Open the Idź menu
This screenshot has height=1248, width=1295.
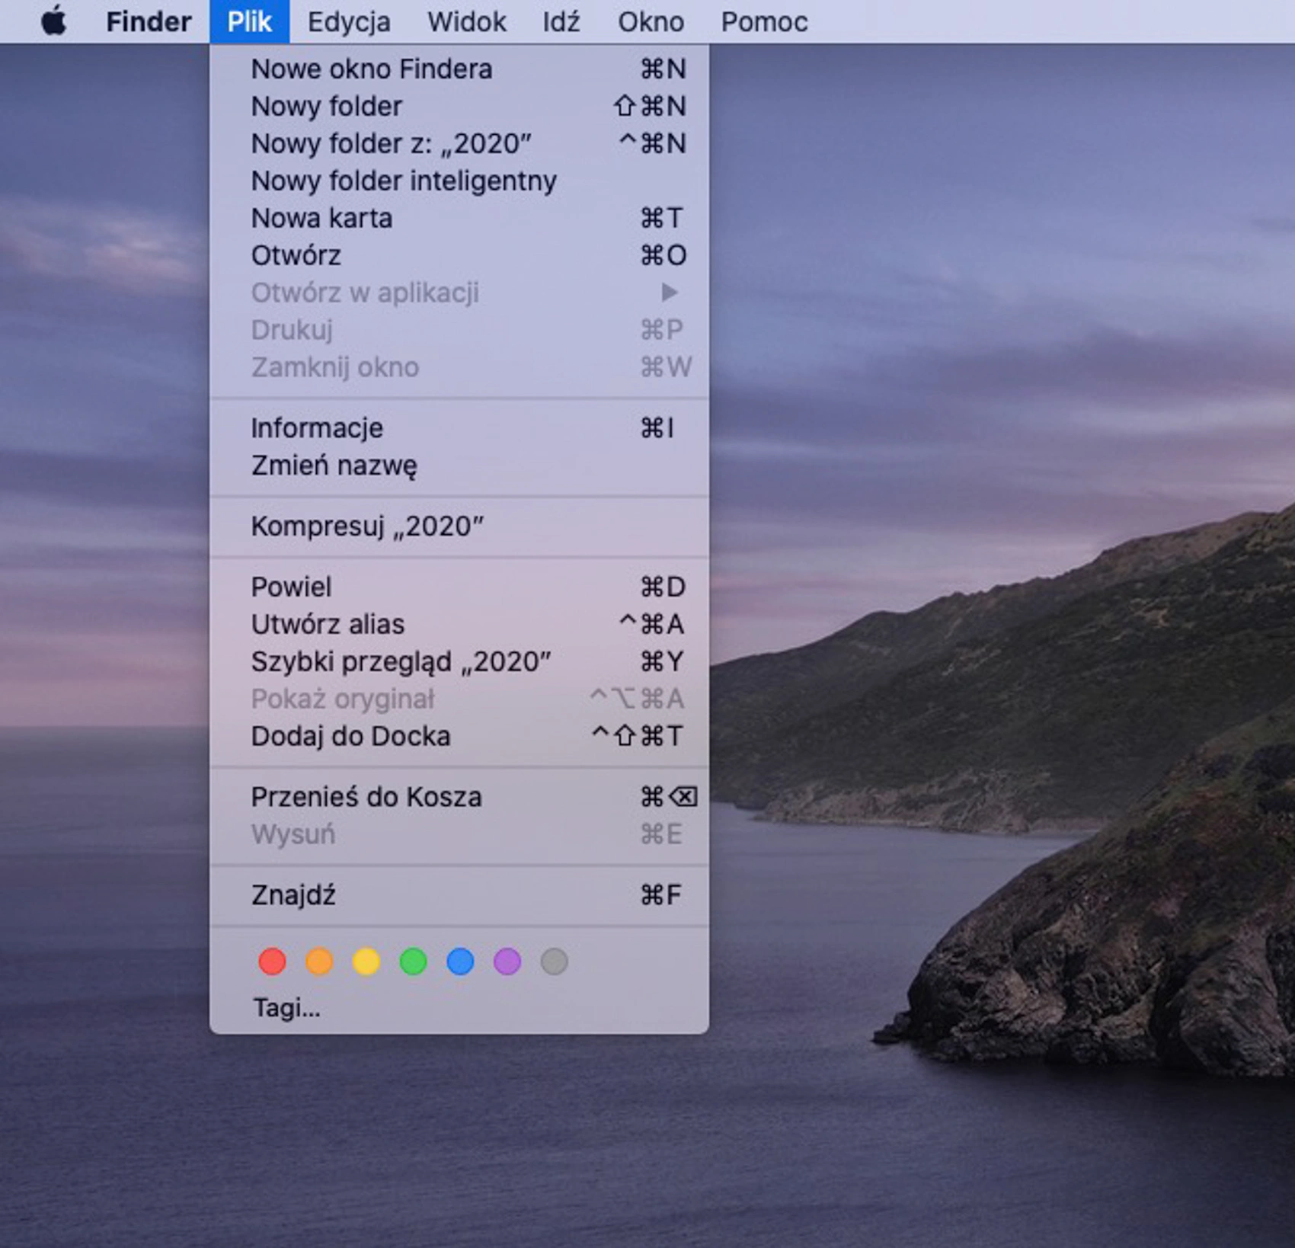click(561, 21)
